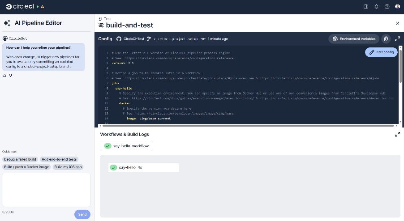Choose 'Add end-to-end tests' quick start

(59, 159)
